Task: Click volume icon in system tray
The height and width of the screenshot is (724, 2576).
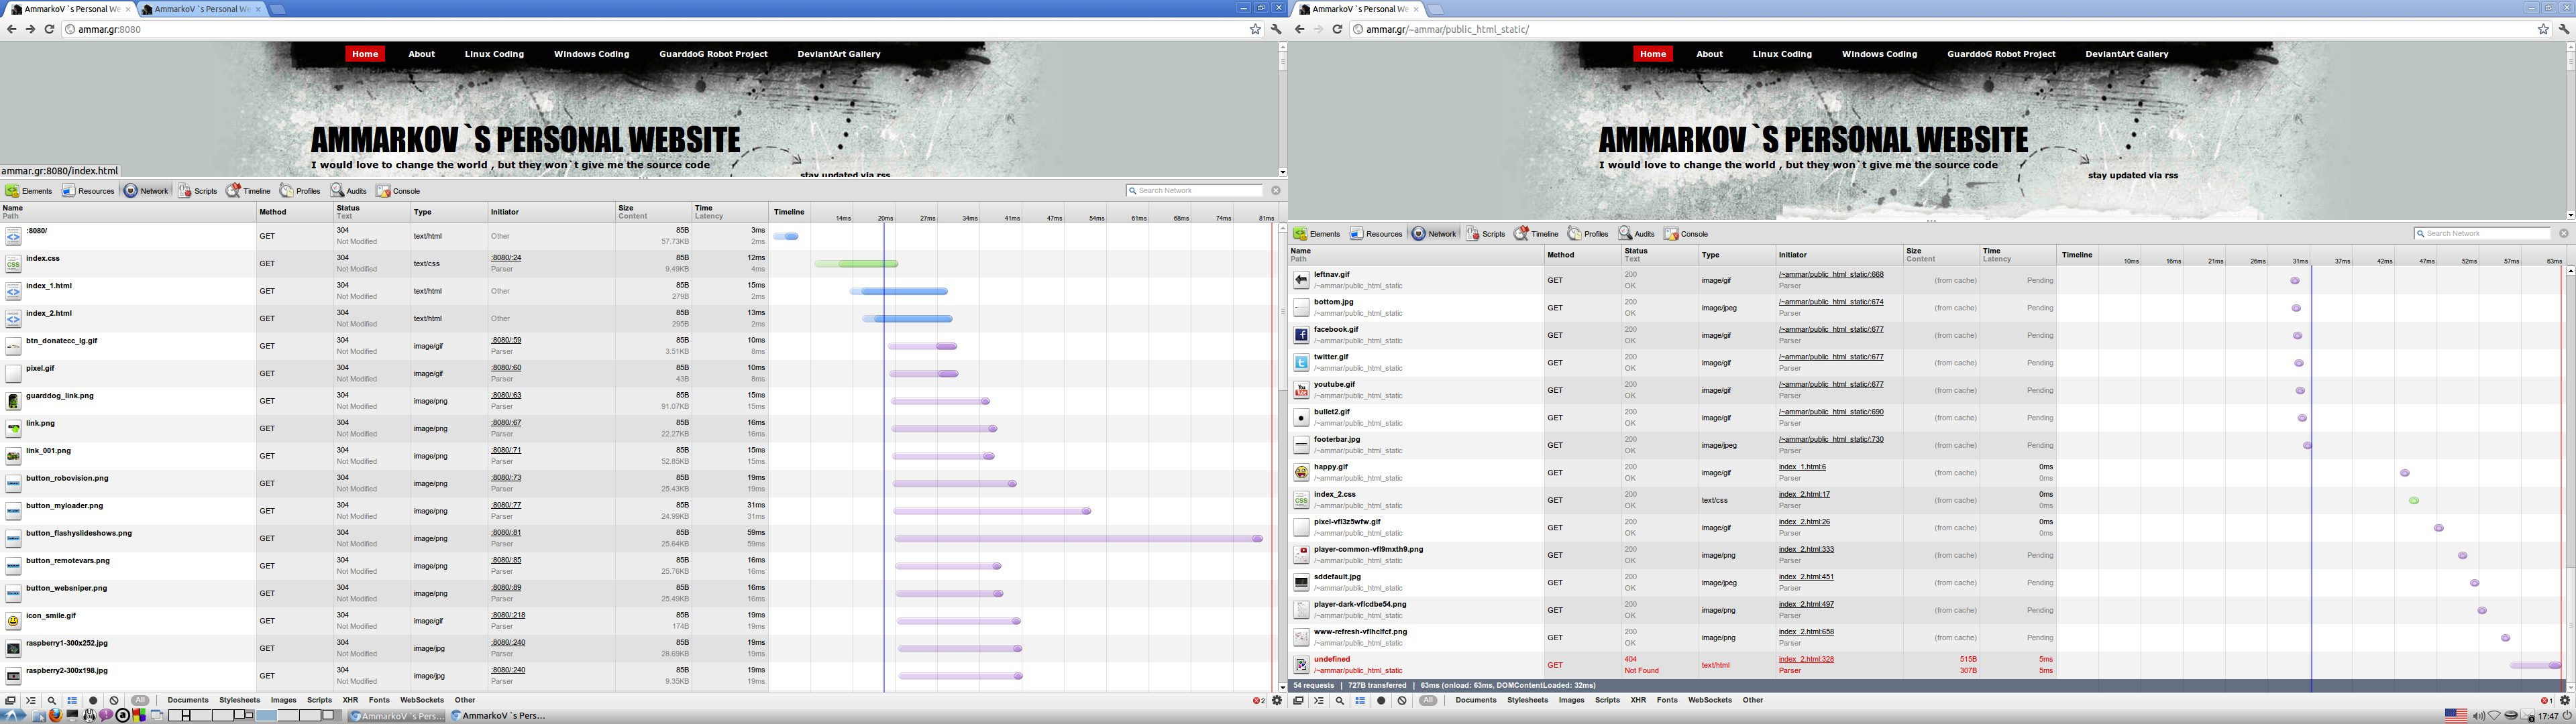Action: tap(2478, 716)
